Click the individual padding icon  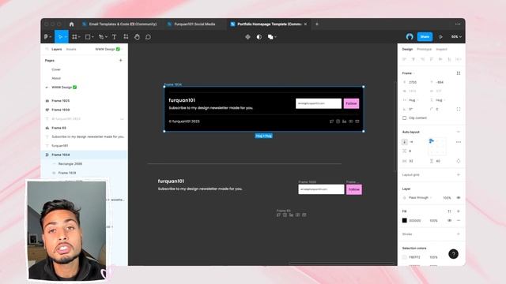(459, 161)
